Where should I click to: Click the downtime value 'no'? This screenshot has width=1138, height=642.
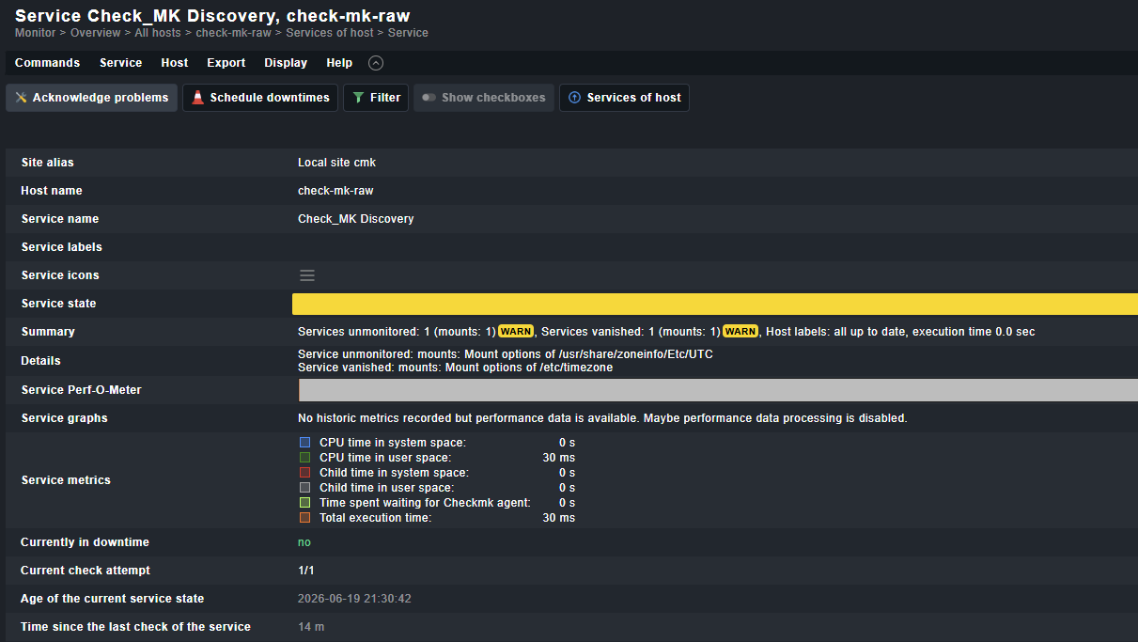(x=304, y=542)
